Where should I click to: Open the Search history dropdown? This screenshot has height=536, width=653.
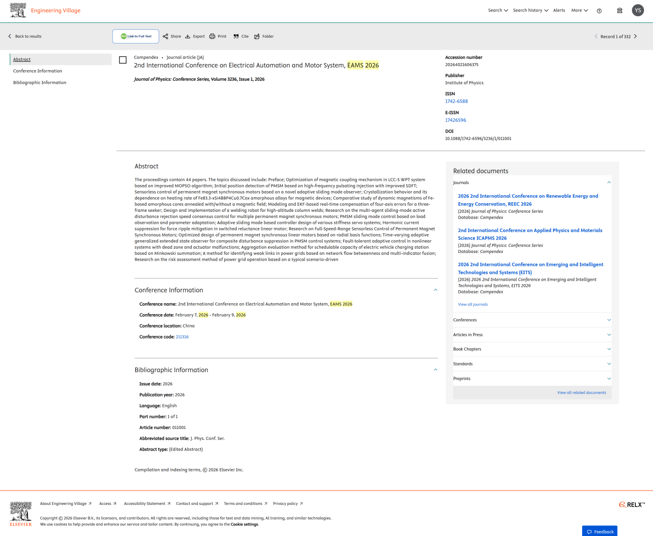coord(531,11)
